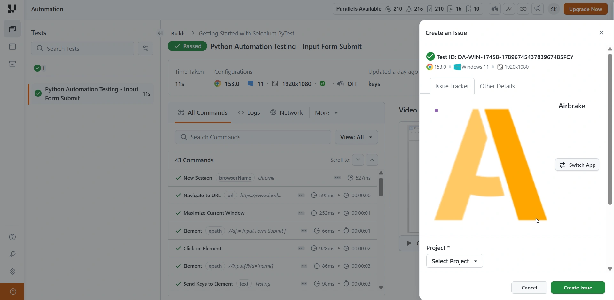Open options dots for Click on Element
Screen dimensions: 614x300
pyautogui.click(x=301, y=248)
